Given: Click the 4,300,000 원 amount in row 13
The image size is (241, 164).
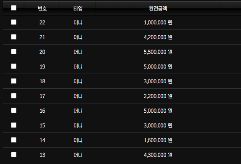Looking at the screenshot, I should [158, 155].
